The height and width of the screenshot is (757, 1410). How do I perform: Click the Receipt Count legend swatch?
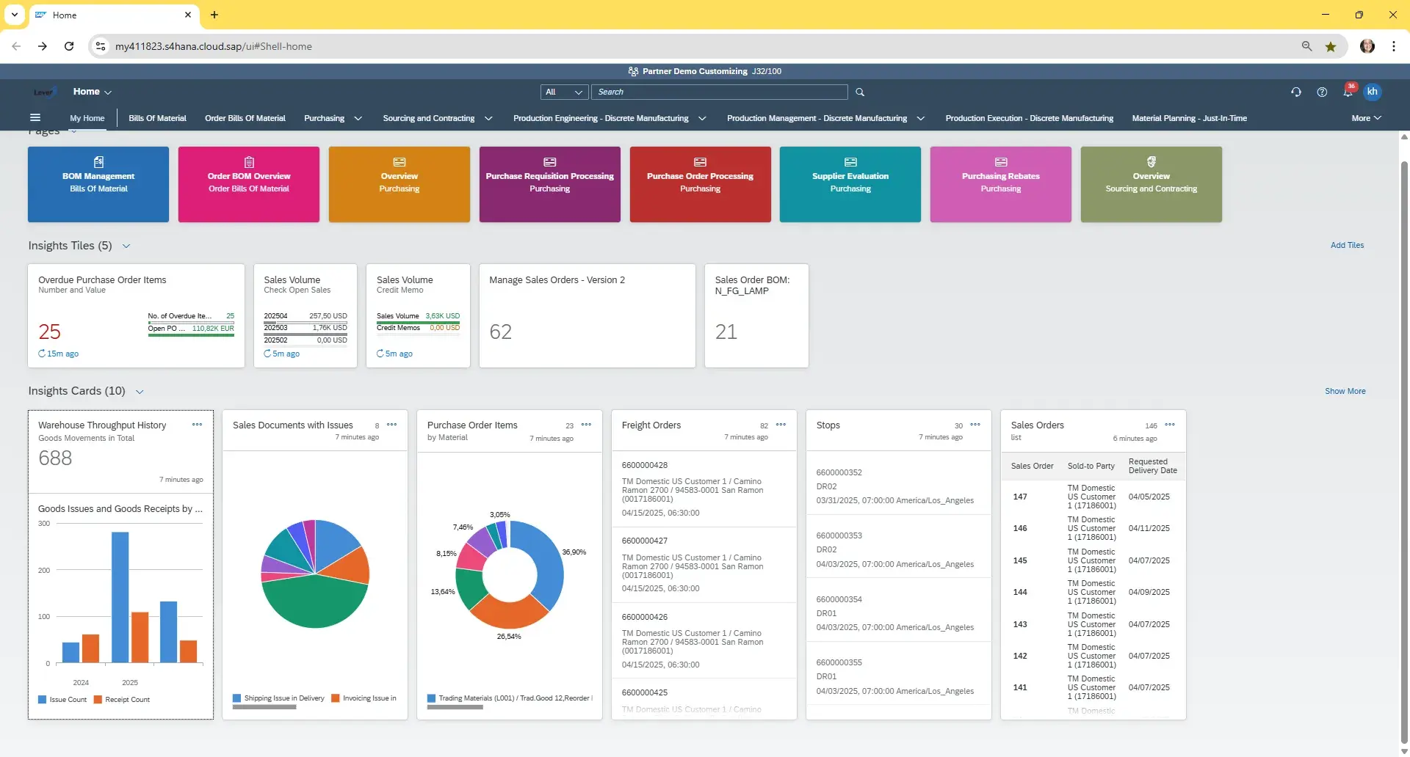98,700
